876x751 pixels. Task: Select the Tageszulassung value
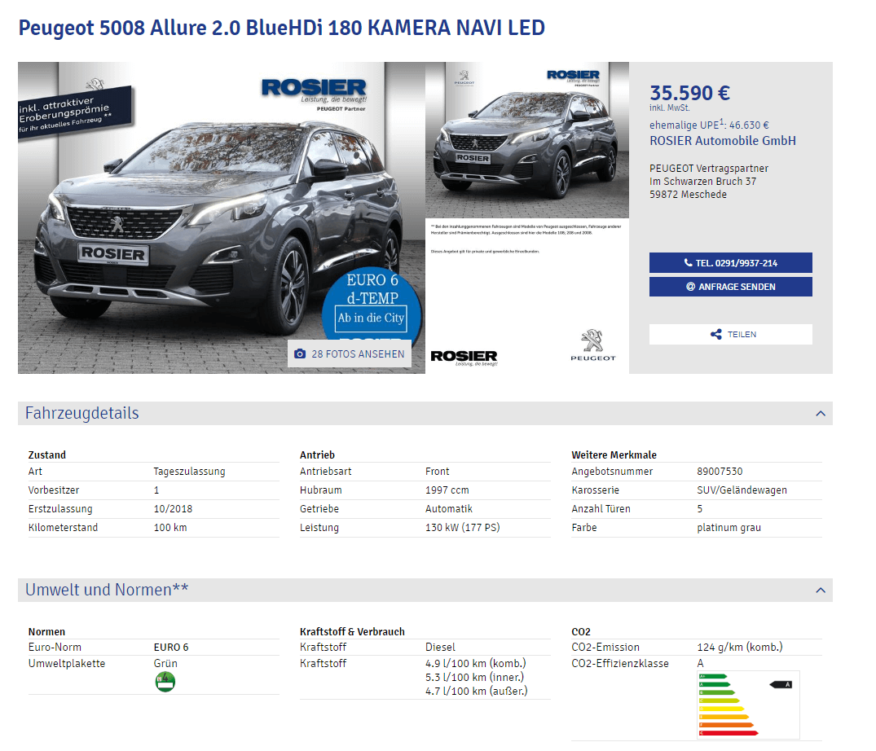(x=189, y=472)
